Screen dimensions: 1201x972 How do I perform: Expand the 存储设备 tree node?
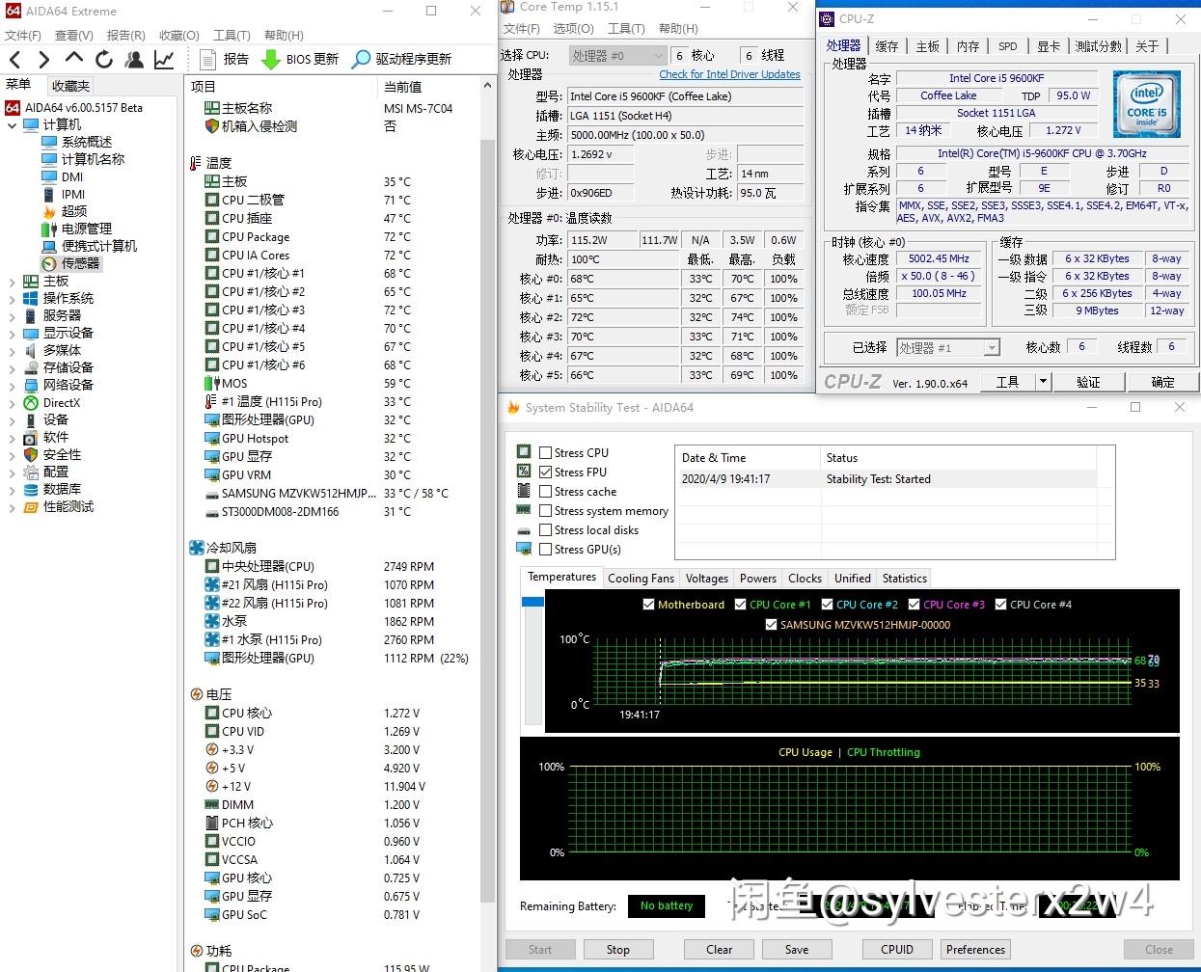(x=12, y=368)
